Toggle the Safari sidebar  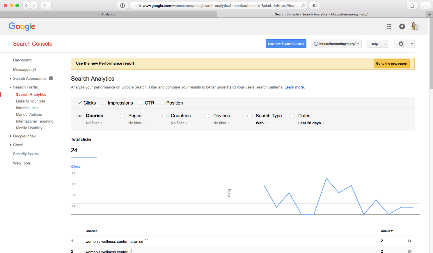46,5
